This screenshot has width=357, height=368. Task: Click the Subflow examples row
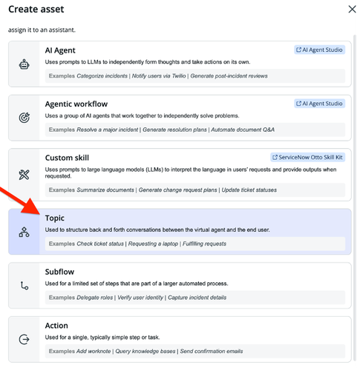click(x=195, y=298)
